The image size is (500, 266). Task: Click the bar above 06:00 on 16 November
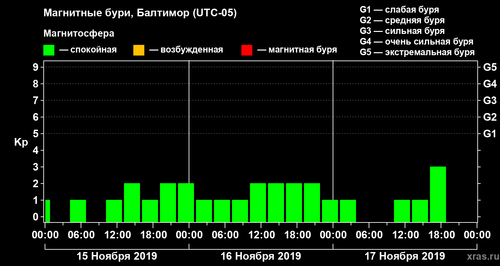(x=222, y=211)
